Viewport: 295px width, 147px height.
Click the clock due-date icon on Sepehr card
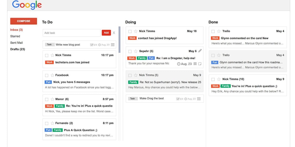[x=179, y=64]
